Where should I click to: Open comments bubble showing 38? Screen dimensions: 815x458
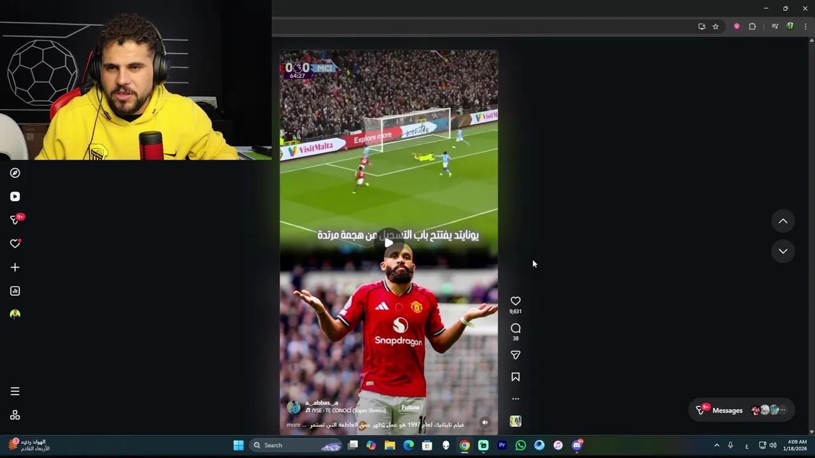tap(516, 328)
